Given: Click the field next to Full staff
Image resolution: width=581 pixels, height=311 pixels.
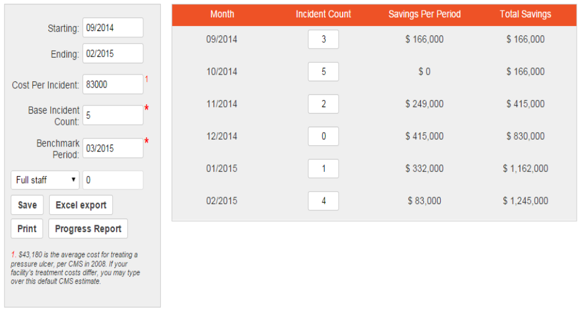Looking at the screenshot, I should point(113,180).
